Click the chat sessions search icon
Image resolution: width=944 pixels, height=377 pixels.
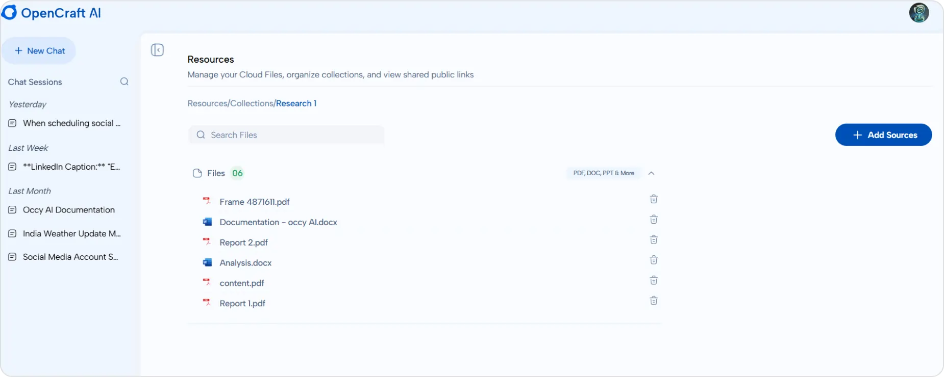(124, 82)
